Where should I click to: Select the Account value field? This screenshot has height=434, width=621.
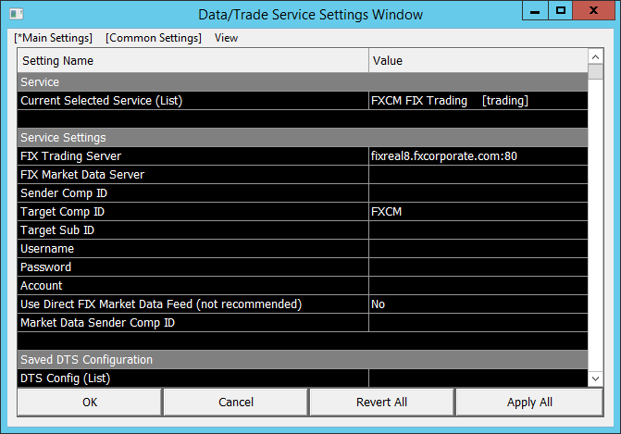click(478, 286)
